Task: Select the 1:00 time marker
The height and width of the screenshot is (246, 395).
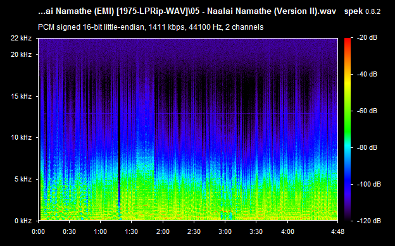Action: tap(100, 231)
